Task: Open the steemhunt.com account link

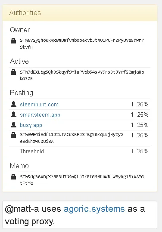Action: tap(39, 105)
